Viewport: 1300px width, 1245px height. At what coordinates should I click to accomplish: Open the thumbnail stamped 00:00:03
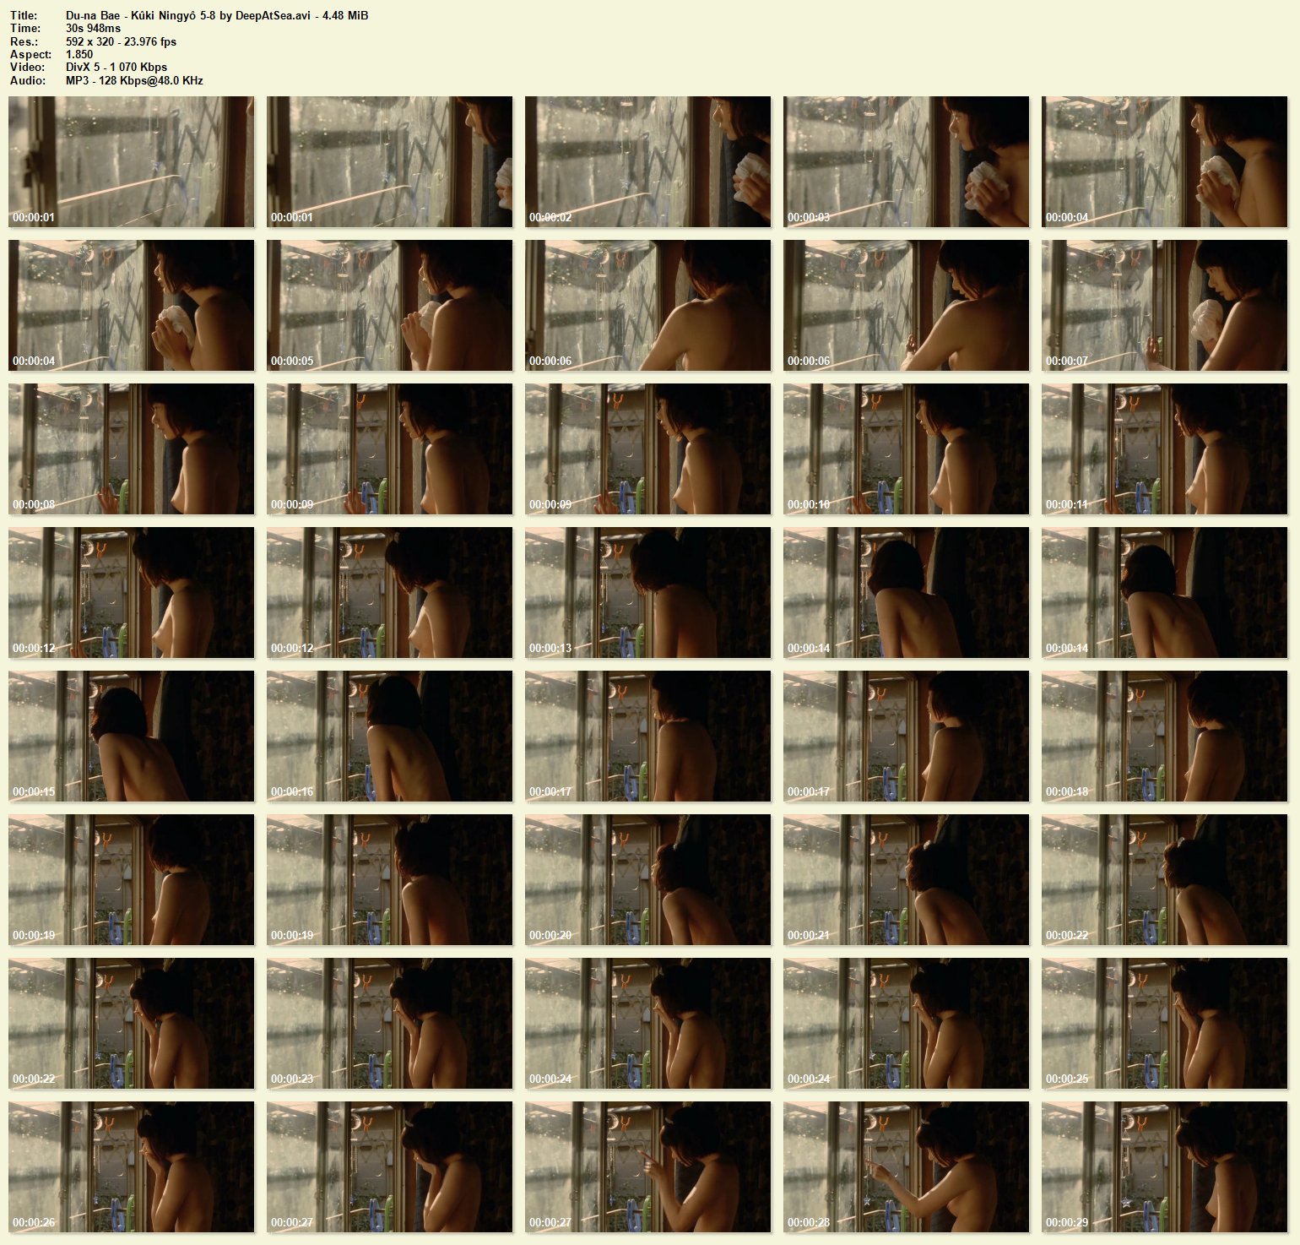(x=906, y=161)
